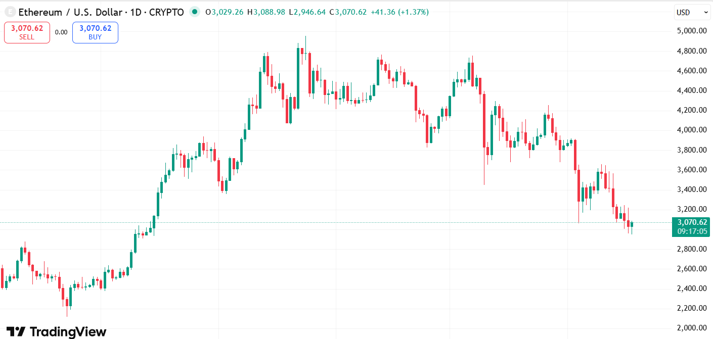Screen dimensions: 713x339
Task: Click the Ethereum symbol logo icon
Action: (x=9, y=12)
